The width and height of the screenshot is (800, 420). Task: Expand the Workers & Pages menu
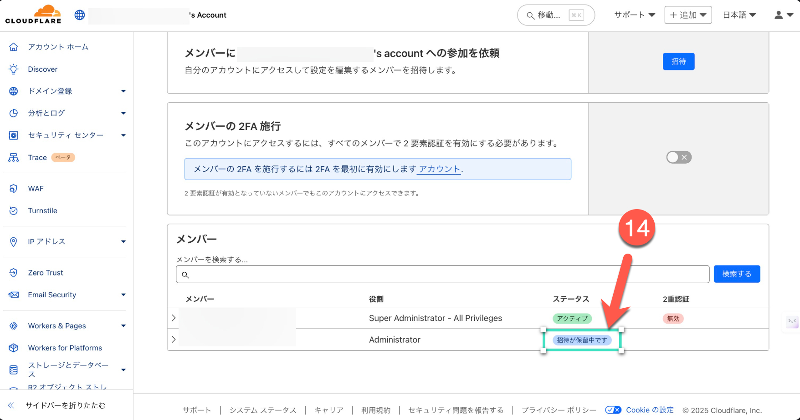tap(123, 326)
